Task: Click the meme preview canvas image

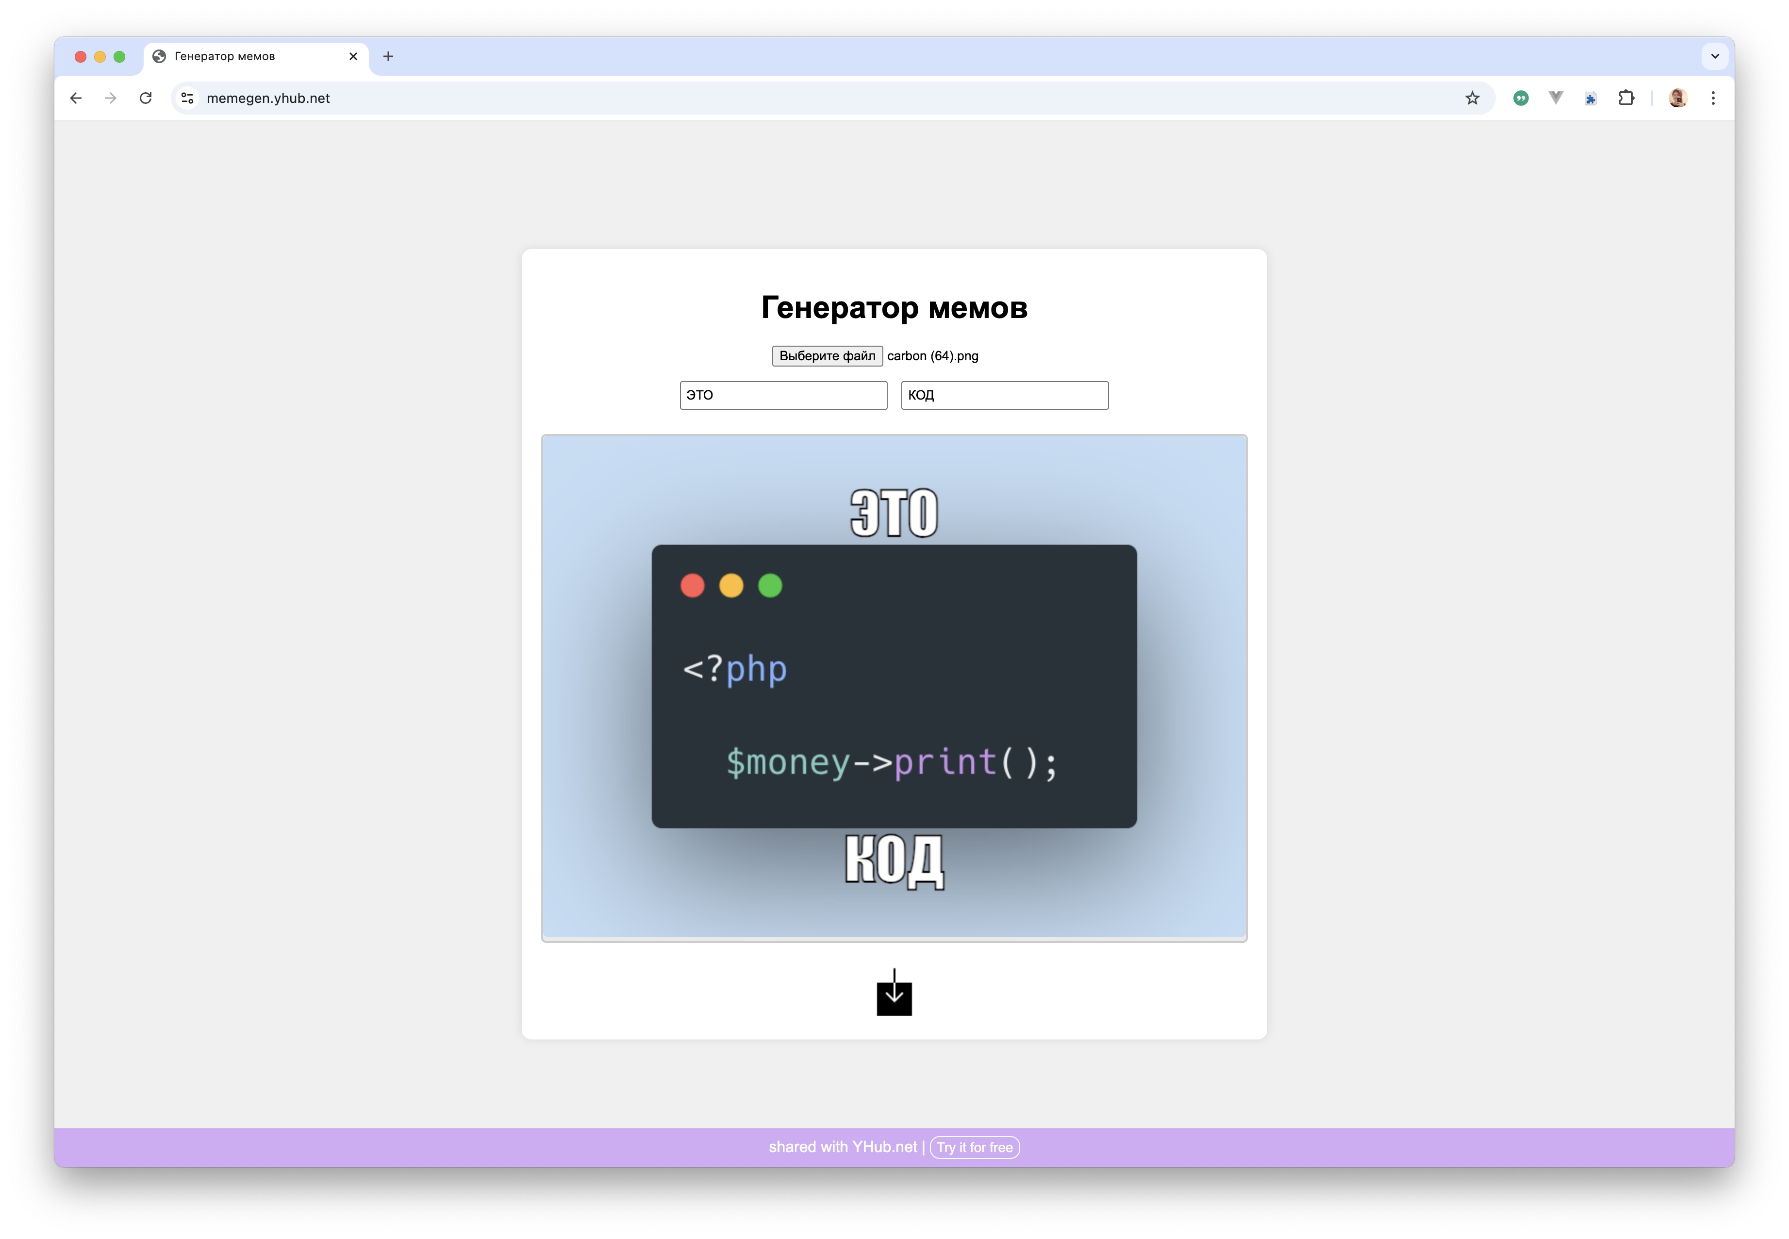Action: pyautogui.click(x=894, y=688)
